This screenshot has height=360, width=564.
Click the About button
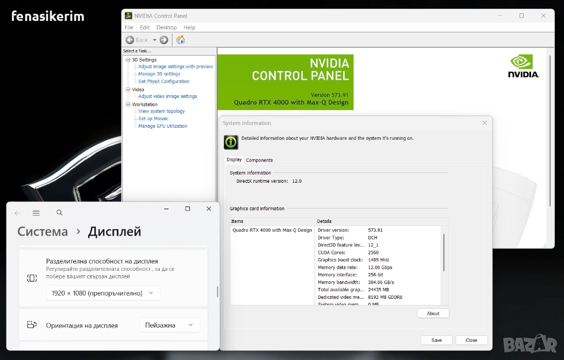(x=433, y=313)
